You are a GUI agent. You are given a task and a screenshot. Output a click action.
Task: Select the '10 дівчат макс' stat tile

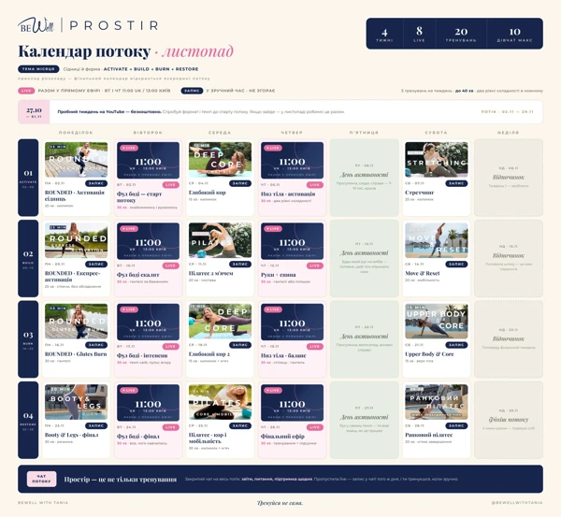tap(514, 34)
